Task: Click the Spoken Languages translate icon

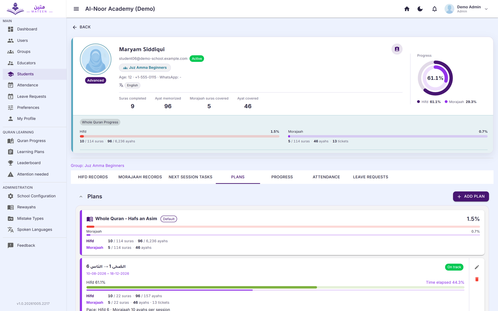Action: click(11, 229)
